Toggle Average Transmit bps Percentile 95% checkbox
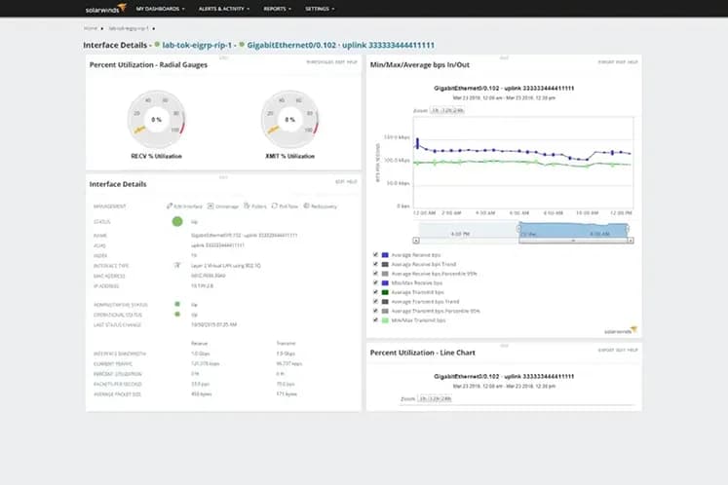This screenshot has width=728, height=485. [x=375, y=311]
